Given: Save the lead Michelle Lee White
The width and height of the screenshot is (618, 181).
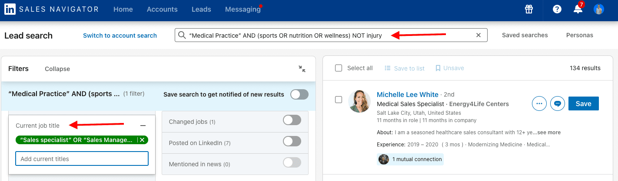Looking at the screenshot, I should (x=583, y=103).
